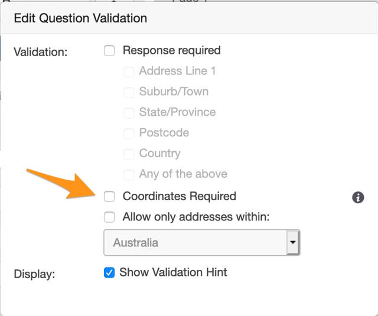
Task: Uncheck the Show Validation Hint checkbox
Action: coord(109,273)
